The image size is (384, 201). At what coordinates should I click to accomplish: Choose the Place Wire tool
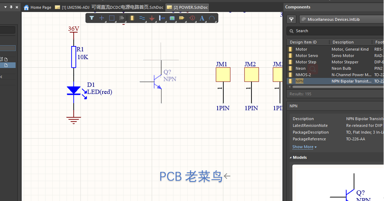coord(142,18)
